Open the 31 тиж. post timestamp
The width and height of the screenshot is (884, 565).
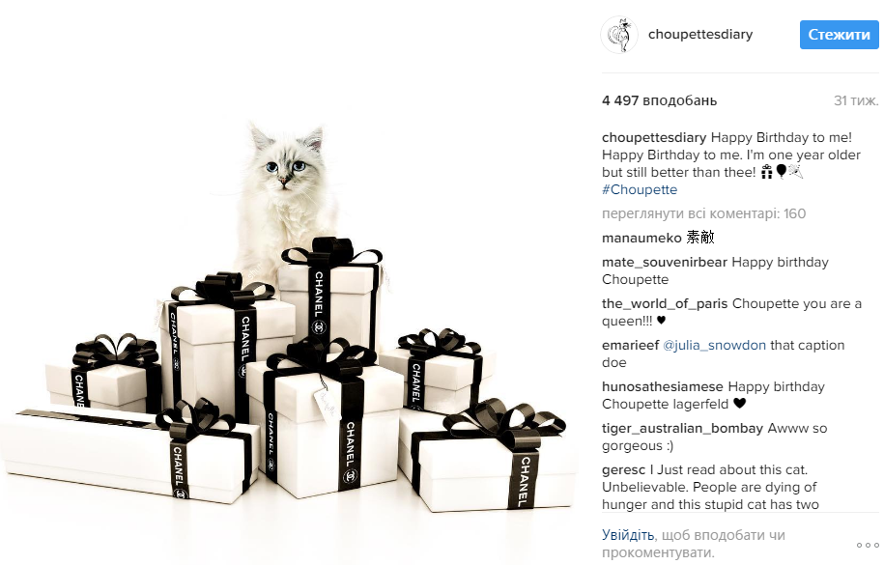(856, 101)
